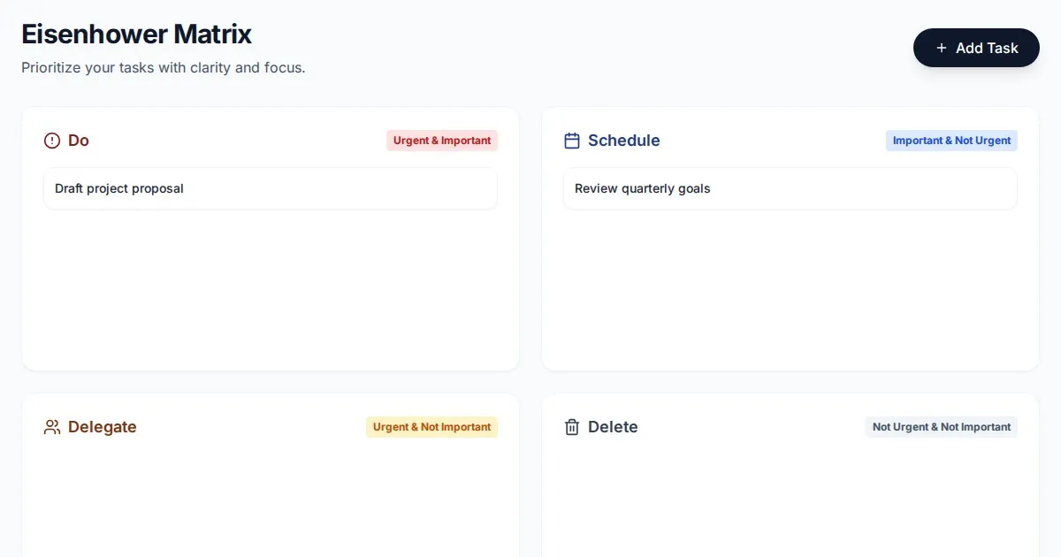Screen dimensions: 1061x557
Task: Click empty space below Draft project proposal
Action: [x=271, y=283]
